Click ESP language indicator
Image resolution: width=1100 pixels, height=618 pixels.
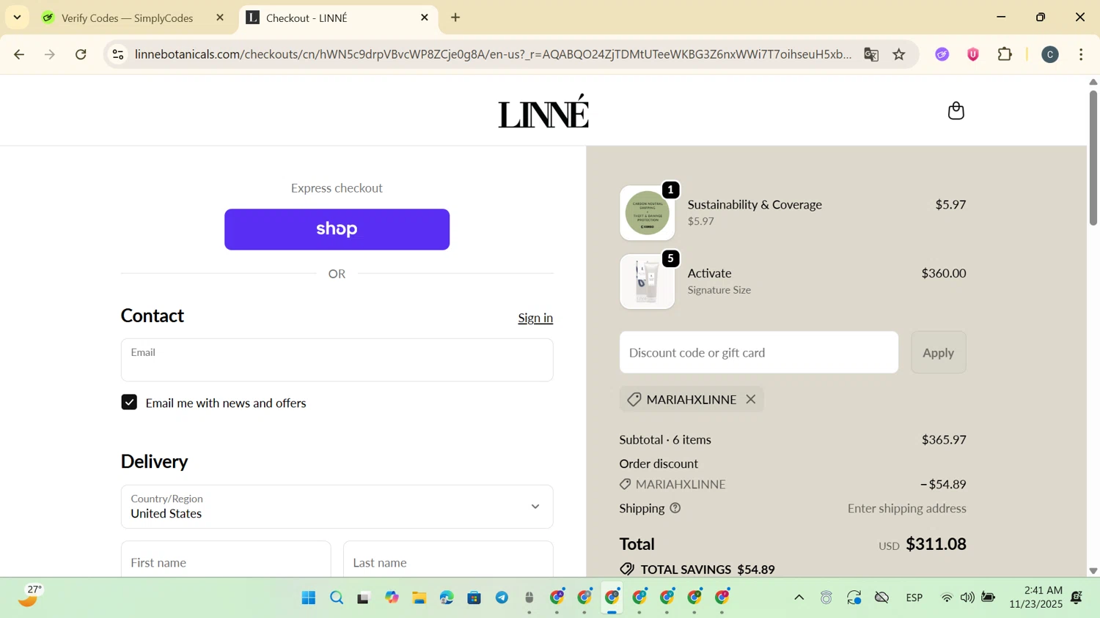point(914,597)
